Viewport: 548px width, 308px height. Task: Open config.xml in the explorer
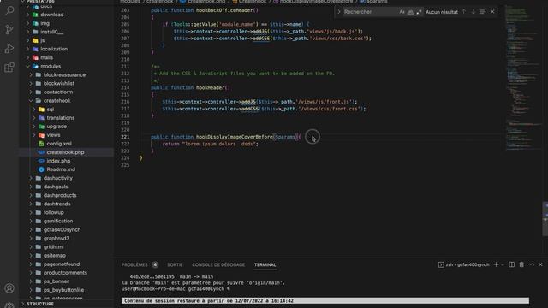coord(59,144)
